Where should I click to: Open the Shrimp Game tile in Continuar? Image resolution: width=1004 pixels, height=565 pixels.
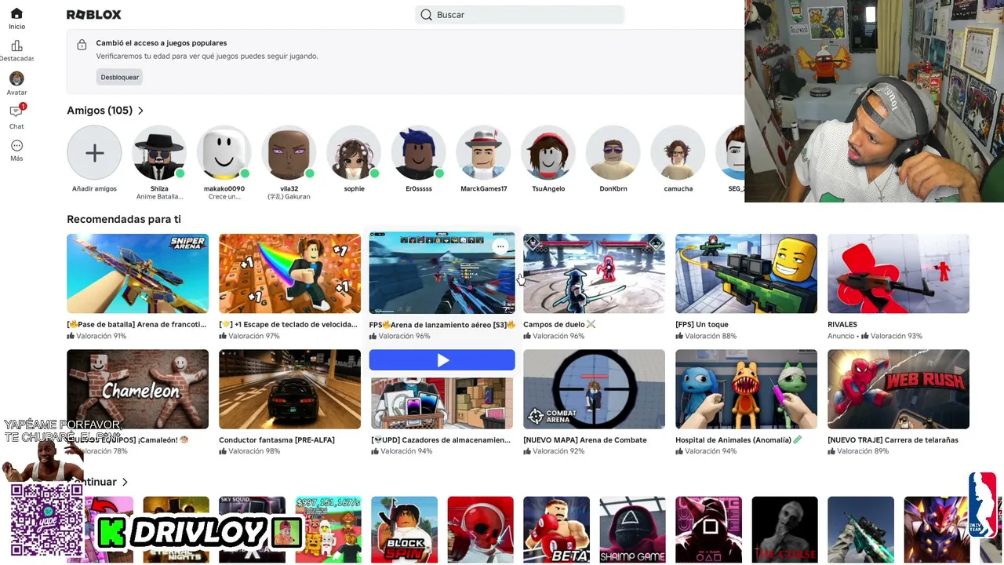(632, 530)
